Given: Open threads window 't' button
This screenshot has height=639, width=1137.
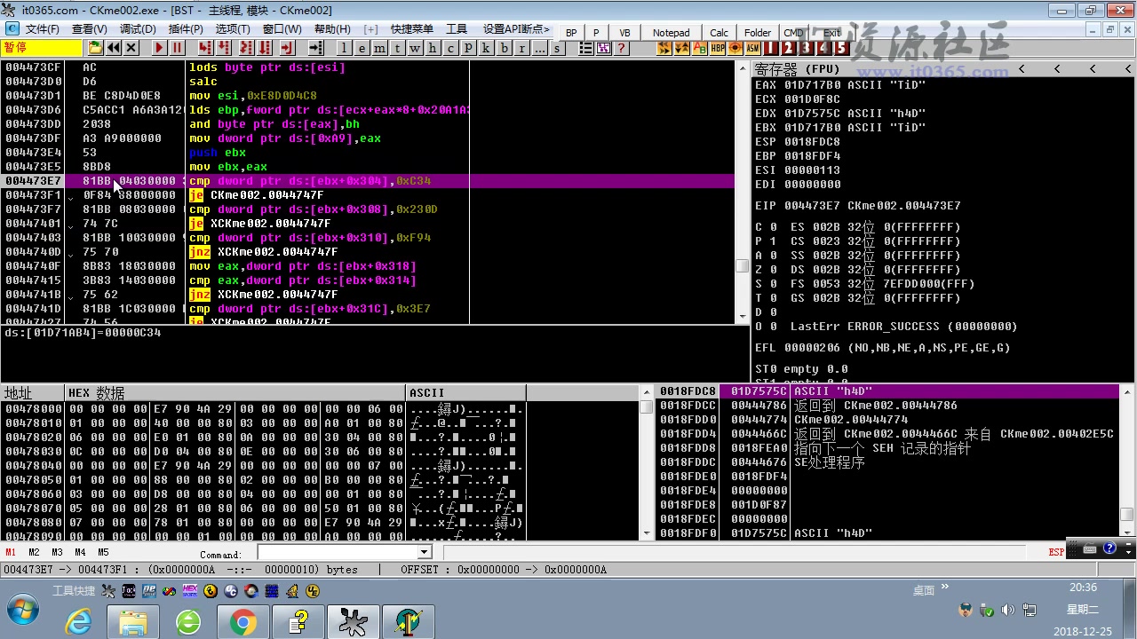Looking at the screenshot, I should pyautogui.click(x=397, y=48).
